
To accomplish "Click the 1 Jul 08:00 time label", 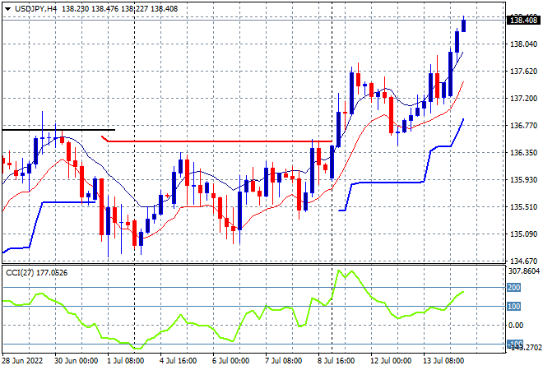I will point(127,361).
